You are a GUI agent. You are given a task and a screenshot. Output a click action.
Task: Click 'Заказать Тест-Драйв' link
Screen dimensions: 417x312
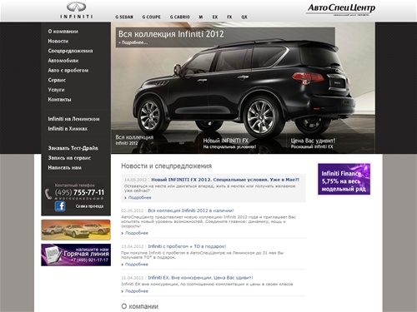click(73, 148)
